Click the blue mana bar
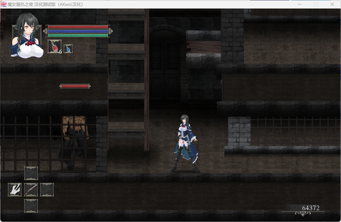 click(78, 31)
